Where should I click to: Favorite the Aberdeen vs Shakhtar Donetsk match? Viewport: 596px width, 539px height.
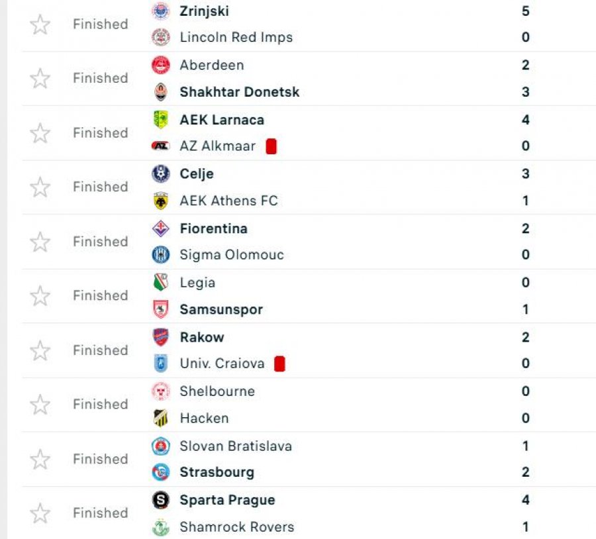(x=40, y=79)
